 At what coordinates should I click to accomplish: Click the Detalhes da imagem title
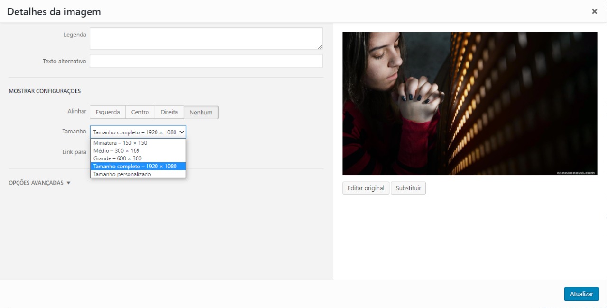(x=54, y=12)
